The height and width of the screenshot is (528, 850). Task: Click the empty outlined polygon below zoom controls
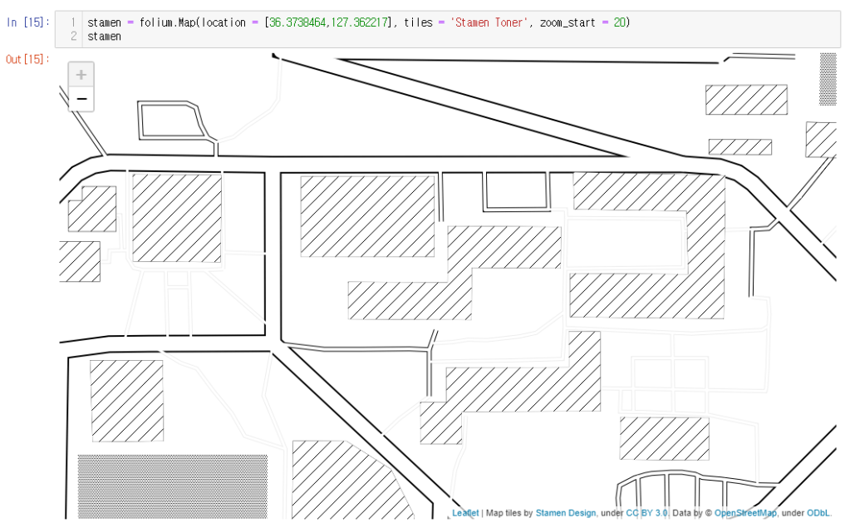tap(170, 121)
